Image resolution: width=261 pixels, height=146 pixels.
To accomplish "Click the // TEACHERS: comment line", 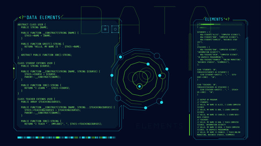I will click(x=203, y=120).
